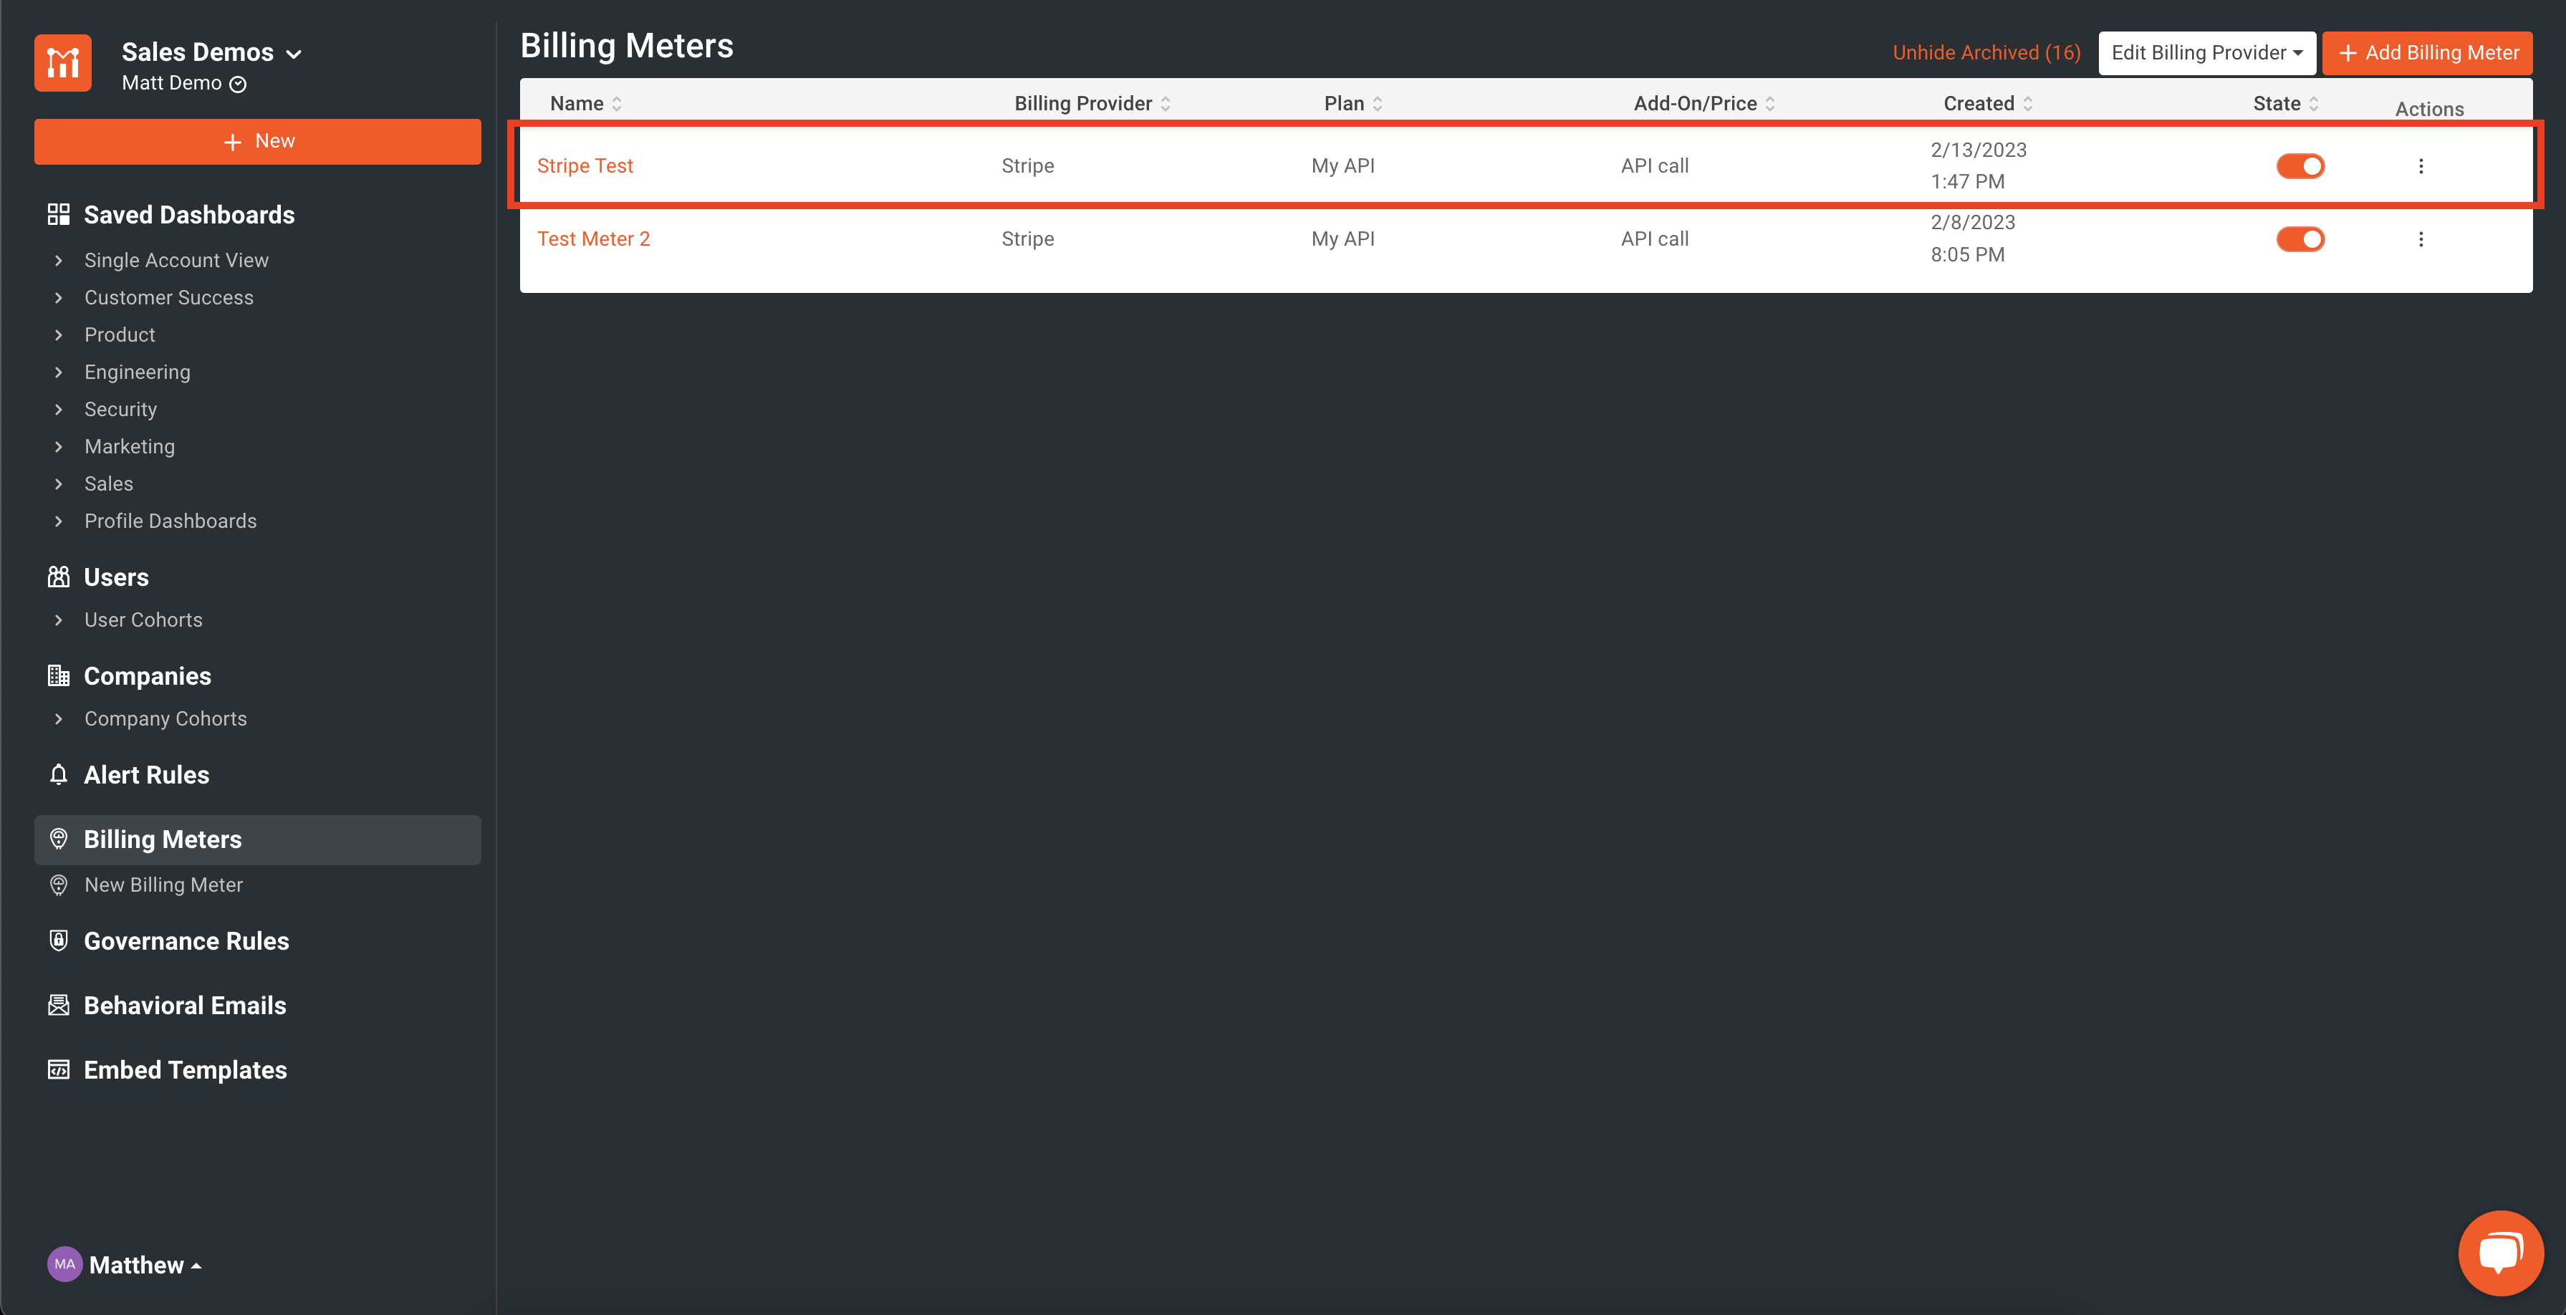This screenshot has width=2566, height=1315.
Task: Open the Edit Billing Provider dropdown
Action: (2206, 53)
